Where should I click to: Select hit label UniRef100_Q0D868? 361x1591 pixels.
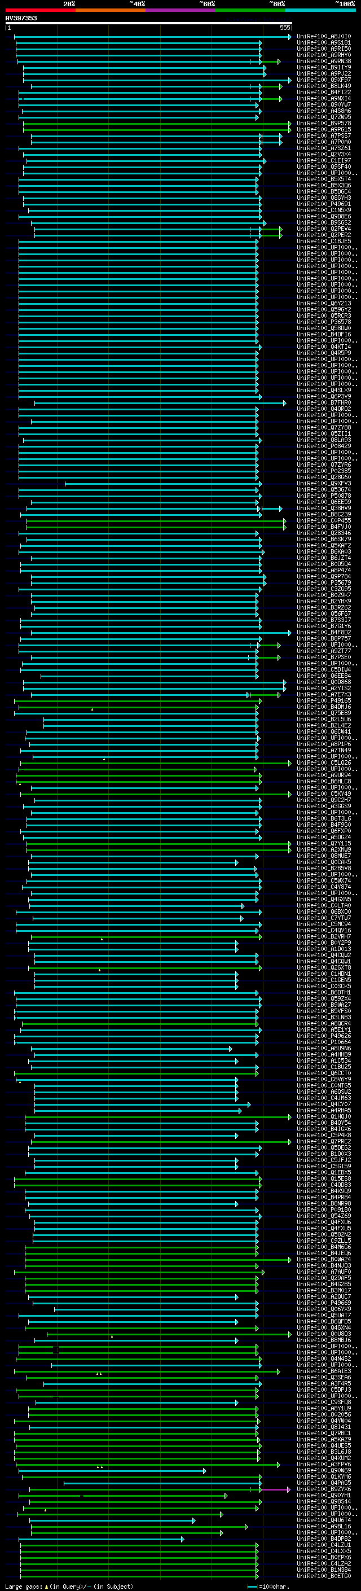click(x=324, y=682)
